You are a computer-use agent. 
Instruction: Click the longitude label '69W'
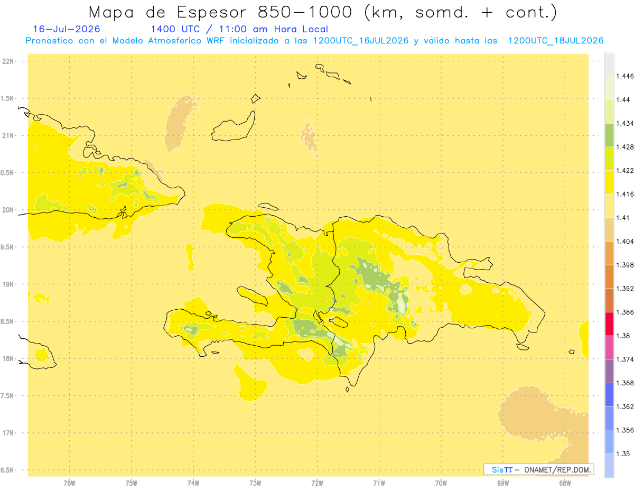point(502,483)
